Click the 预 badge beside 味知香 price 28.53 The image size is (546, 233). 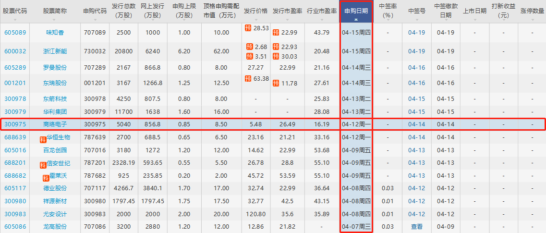coord(248,28)
